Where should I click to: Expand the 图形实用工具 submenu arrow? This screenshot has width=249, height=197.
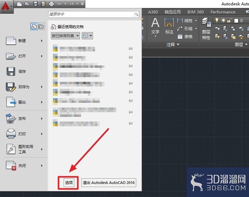point(42,149)
